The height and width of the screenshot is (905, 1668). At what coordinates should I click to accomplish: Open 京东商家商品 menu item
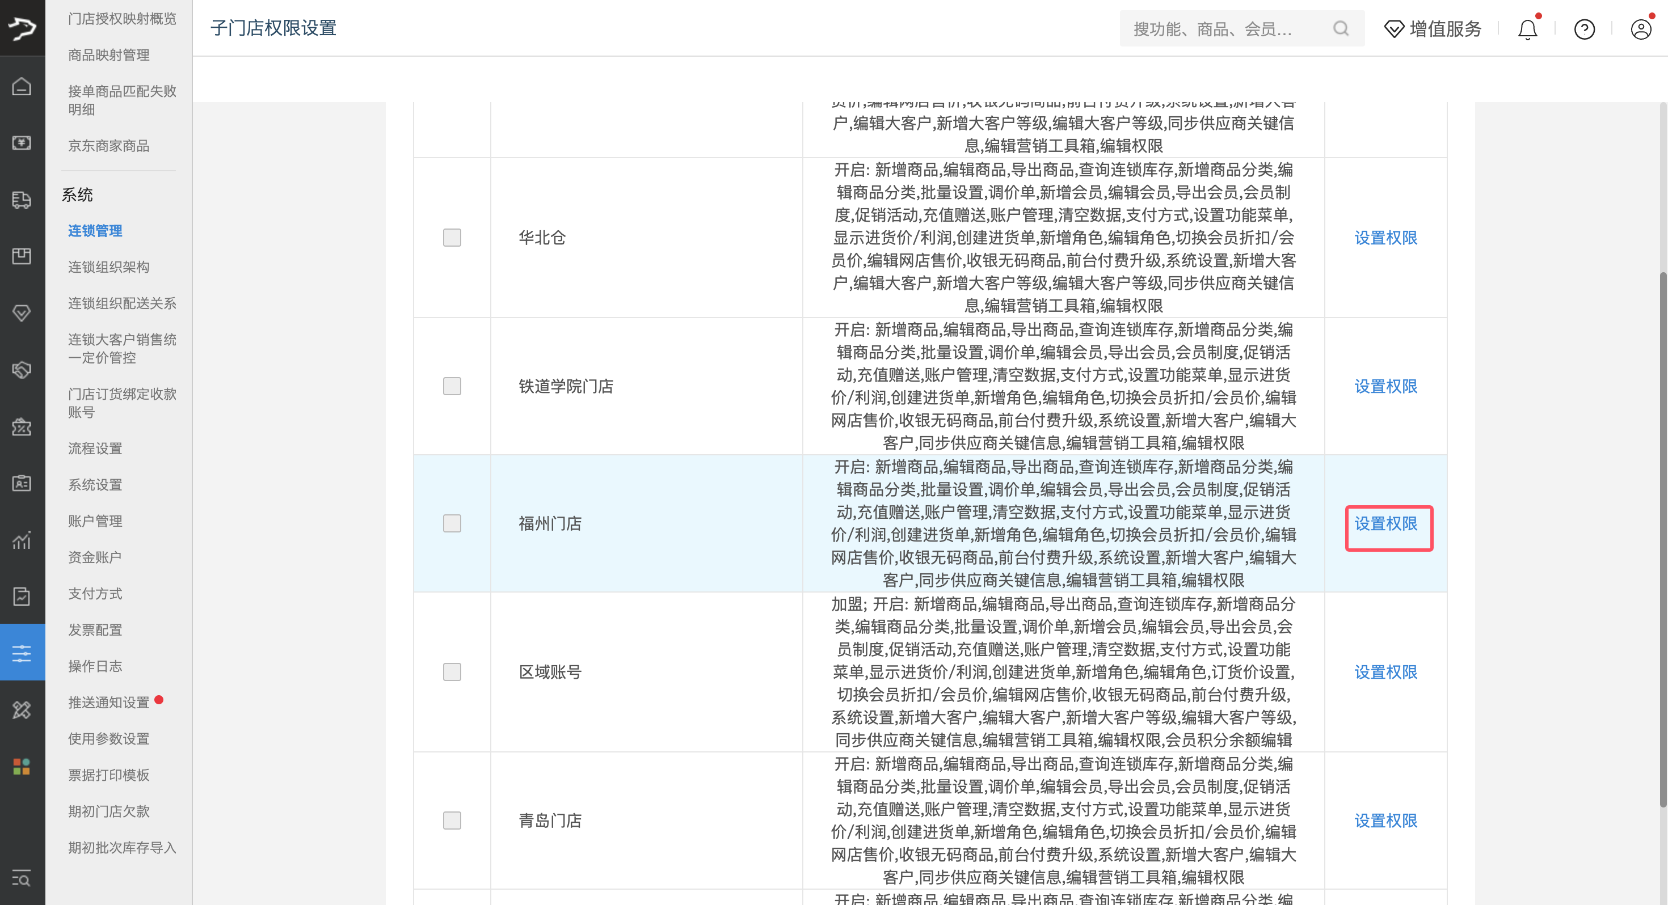(109, 146)
